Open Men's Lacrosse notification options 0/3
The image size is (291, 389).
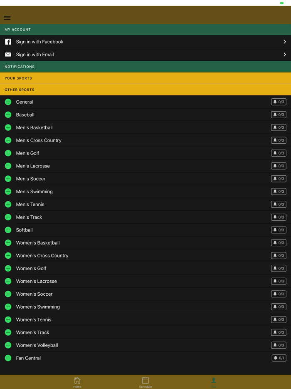click(279, 166)
